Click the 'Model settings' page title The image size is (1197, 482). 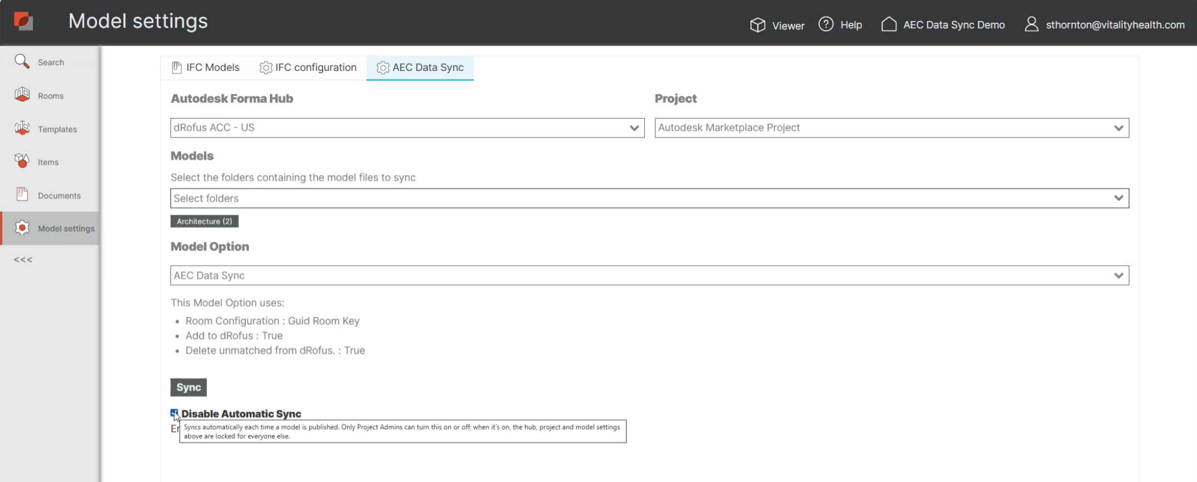point(138,21)
